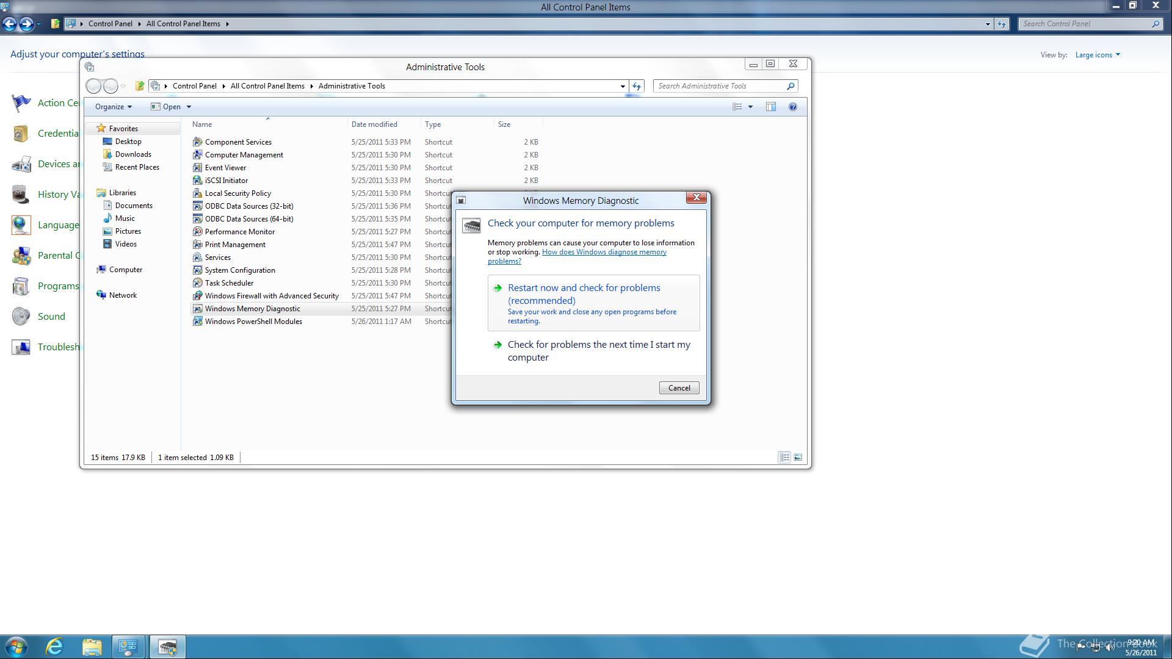Select Print Management icon
Screen dimensions: 1172x659
[x=197, y=244]
